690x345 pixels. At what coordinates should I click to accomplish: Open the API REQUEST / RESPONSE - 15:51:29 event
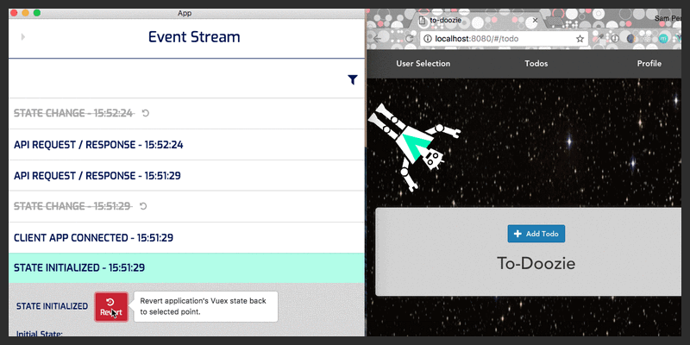[186, 176]
